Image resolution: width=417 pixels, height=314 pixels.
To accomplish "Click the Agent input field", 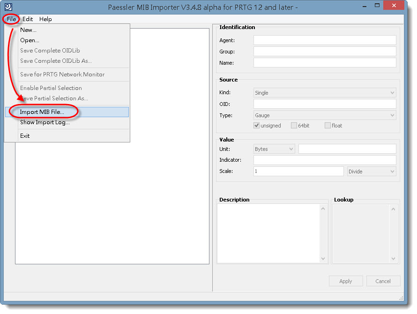I will 325,40.
